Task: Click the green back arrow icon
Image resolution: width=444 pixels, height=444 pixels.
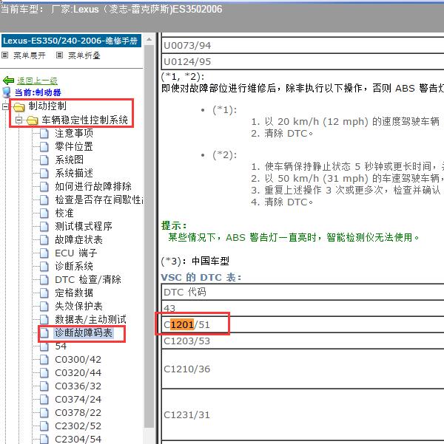Action: pyautogui.click(x=8, y=81)
